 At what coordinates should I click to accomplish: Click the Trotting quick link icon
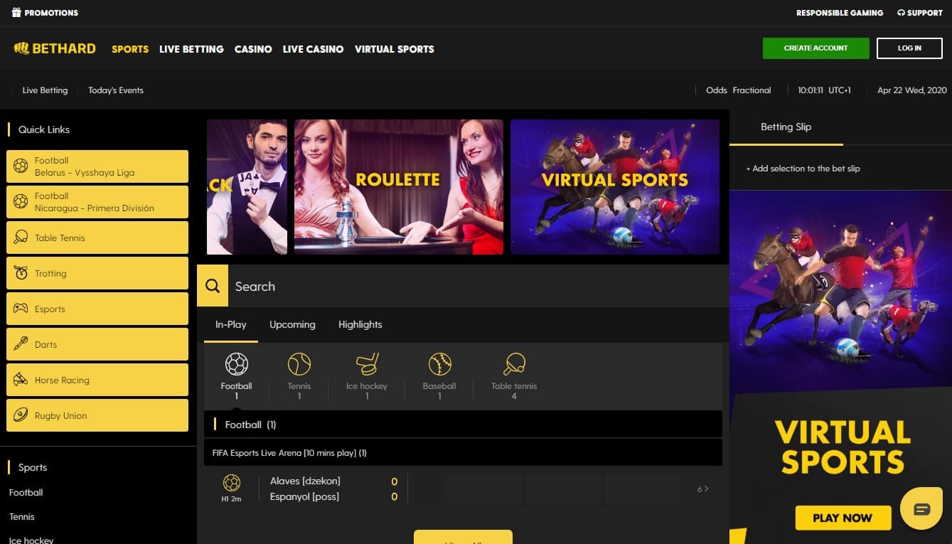(21, 273)
